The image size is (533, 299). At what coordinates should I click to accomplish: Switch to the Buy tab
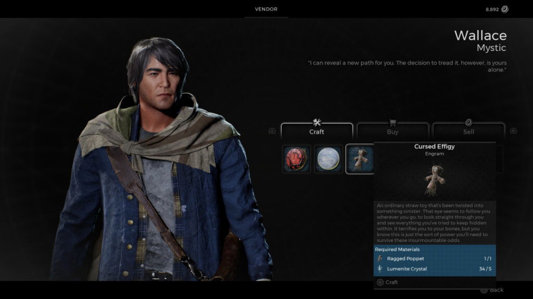[393, 132]
